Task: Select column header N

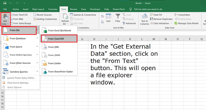Action: [x=166, y=39]
